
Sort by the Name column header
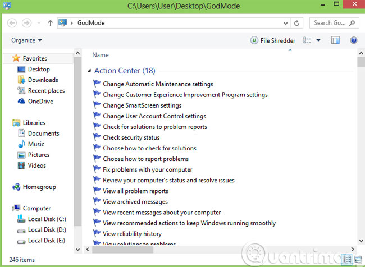[101, 55]
